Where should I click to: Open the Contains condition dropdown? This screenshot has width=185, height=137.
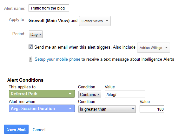[x=90, y=94]
